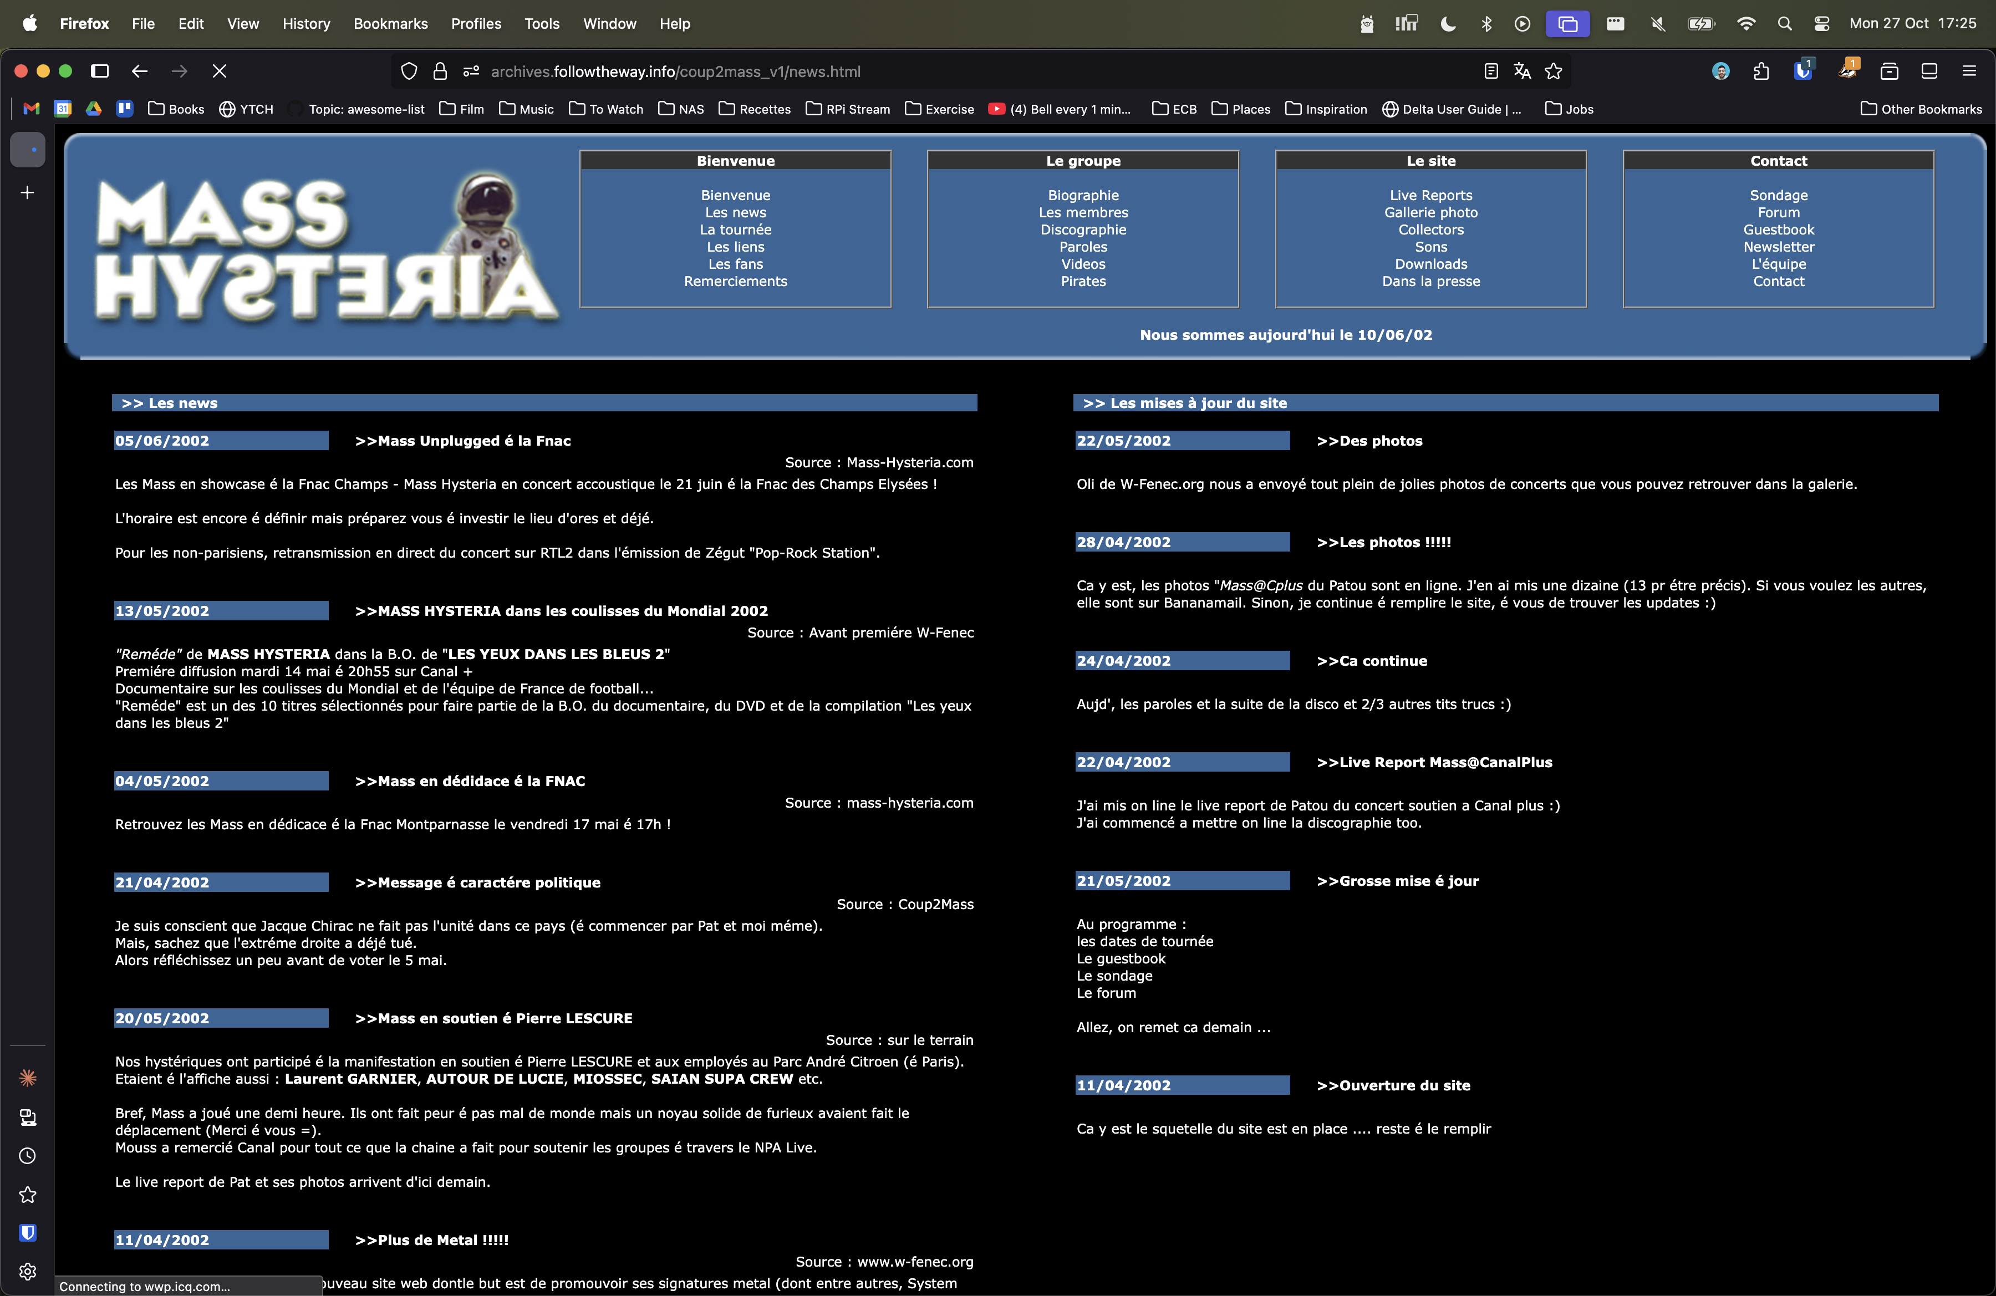Viewport: 1996px width, 1296px height.
Task: Open the Guestbook link under Contact
Action: coord(1778,229)
